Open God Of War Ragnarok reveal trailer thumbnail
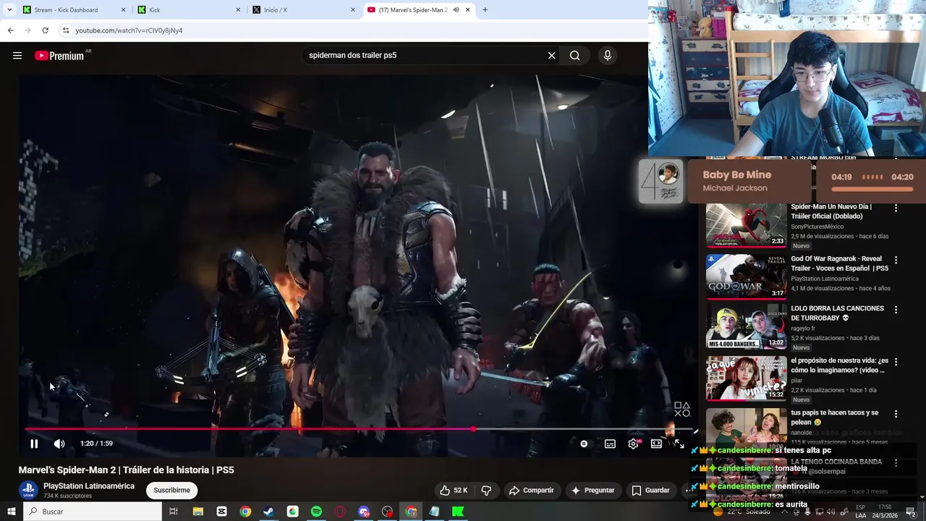 pos(746,277)
